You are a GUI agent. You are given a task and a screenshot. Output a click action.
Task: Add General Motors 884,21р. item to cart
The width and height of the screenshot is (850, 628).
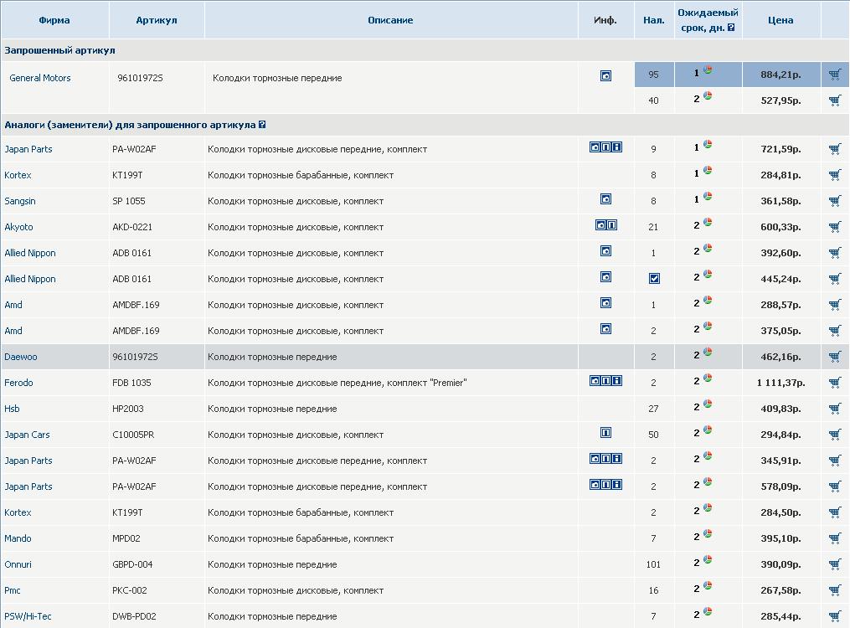[835, 75]
